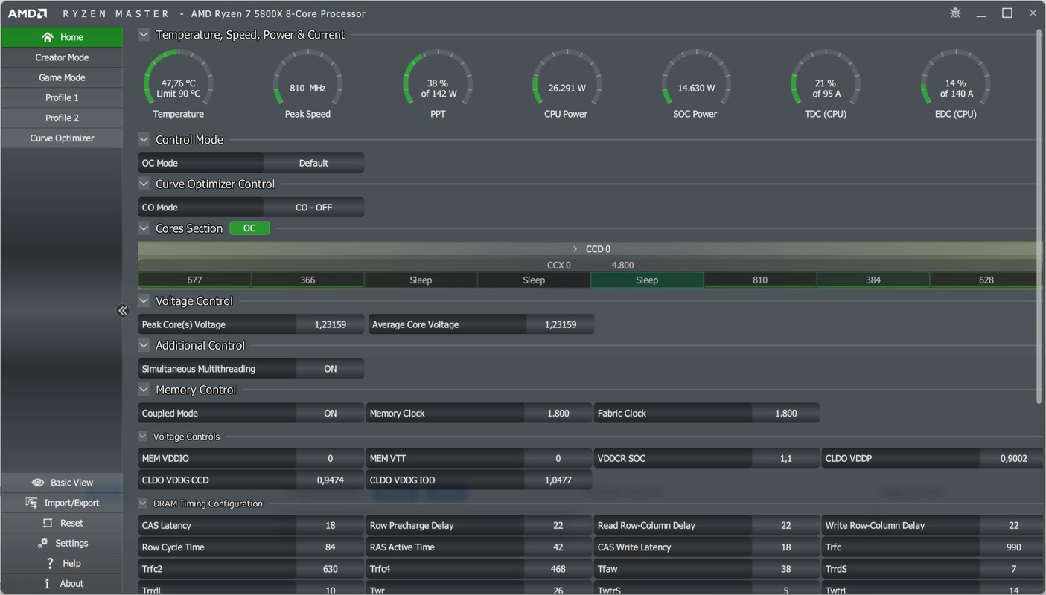Click the Settings gear icon
This screenshot has height=595, width=1046.
click(43, 543)
